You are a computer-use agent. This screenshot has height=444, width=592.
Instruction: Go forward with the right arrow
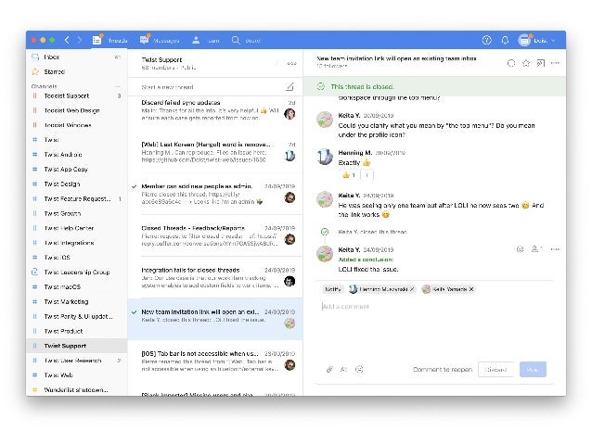tap(80, 40)
